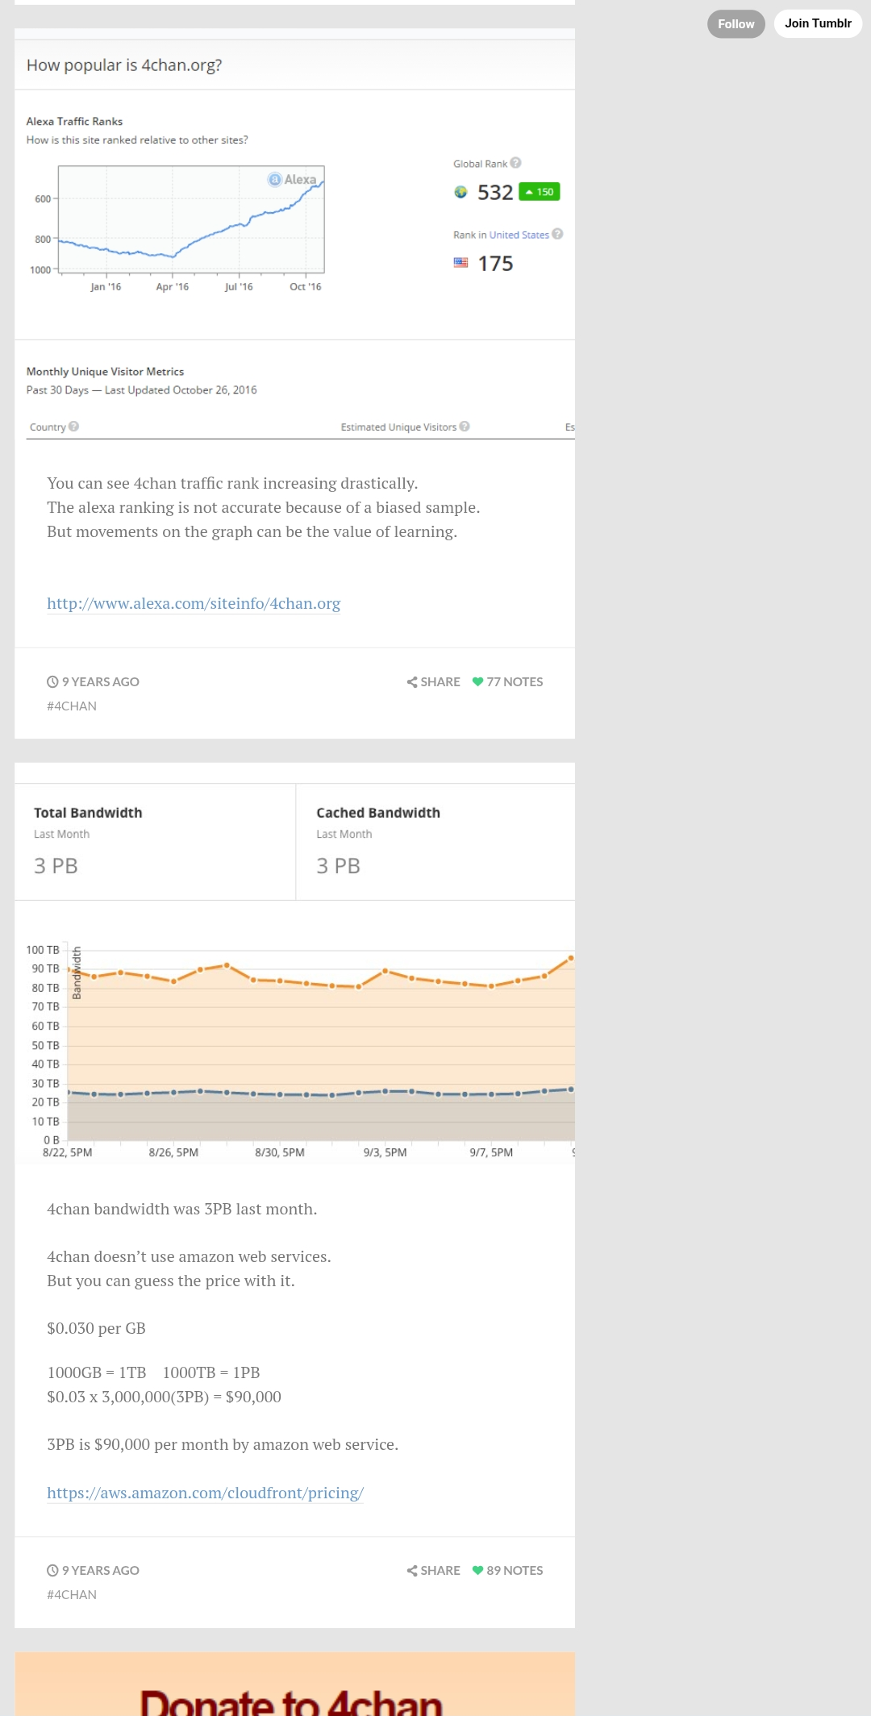Click the 'Oct '16' axis label
This screenshot has width=871, height=1716.
tap(306, 287)
